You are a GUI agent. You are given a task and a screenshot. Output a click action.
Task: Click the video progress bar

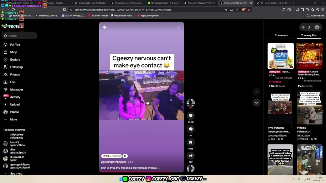[141, 172]
